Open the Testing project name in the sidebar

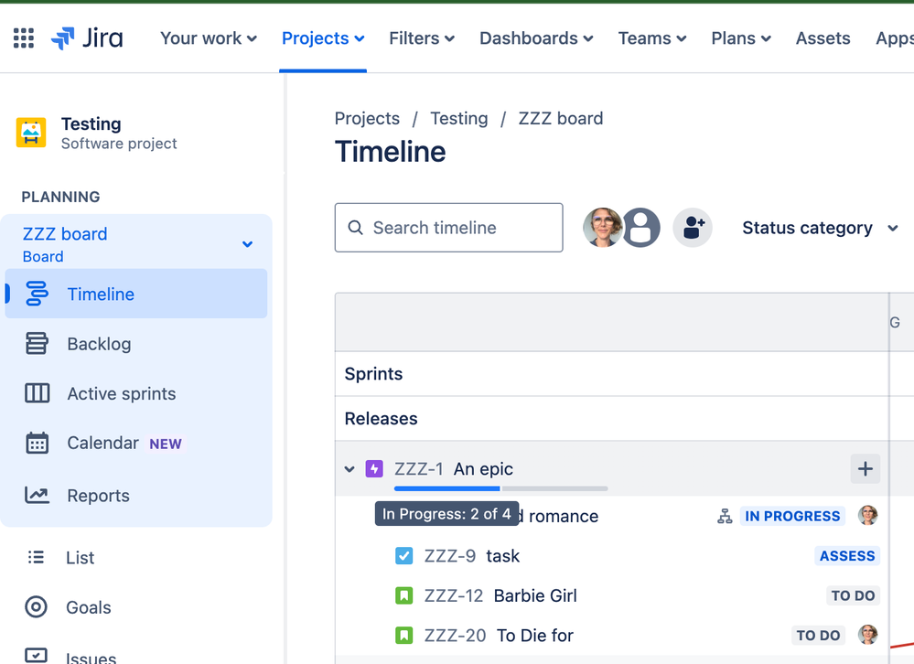(91, 123)
